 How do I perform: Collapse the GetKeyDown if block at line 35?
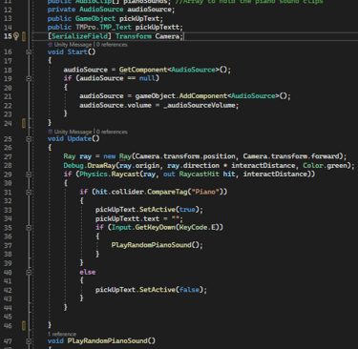coord(29,228)
